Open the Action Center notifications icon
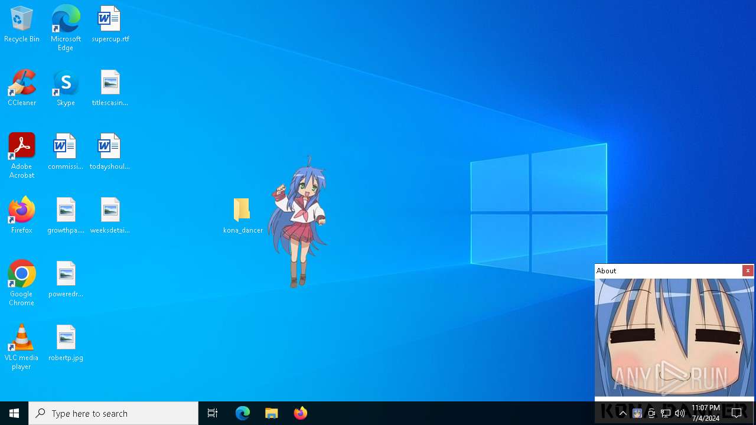Image resolution: width=756 pixels, height=425 pixels. point(737,413)
